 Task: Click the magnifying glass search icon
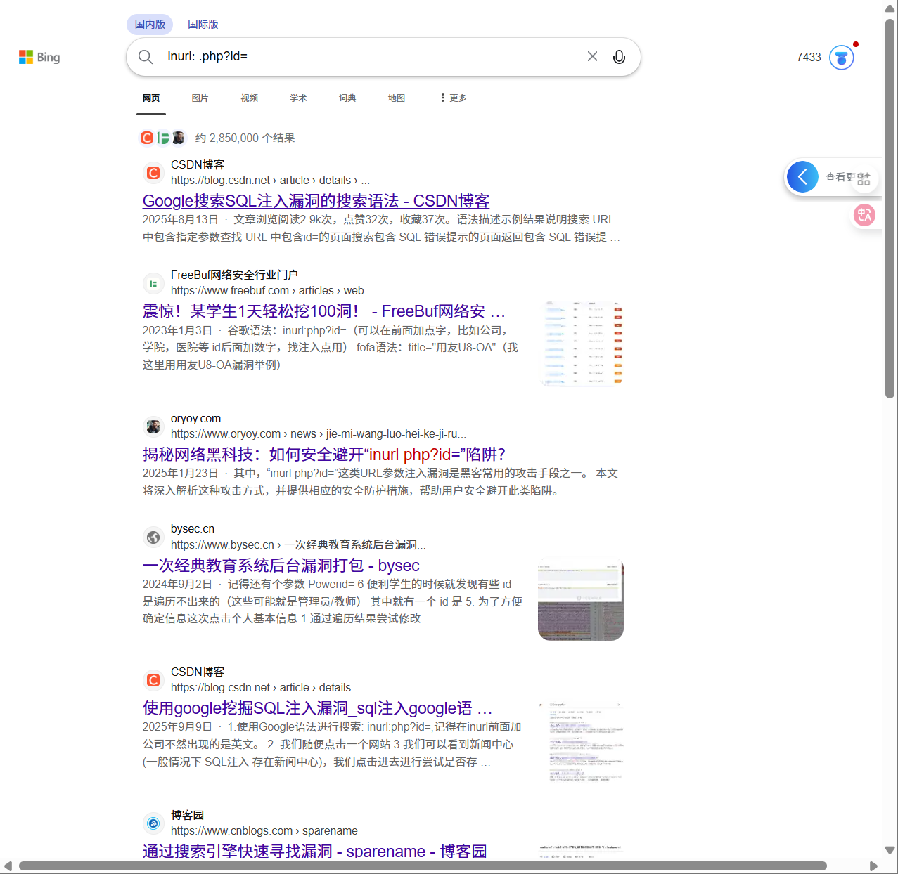pyautogui.click(x=146, y=57)
